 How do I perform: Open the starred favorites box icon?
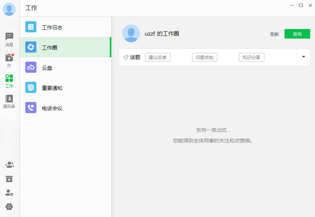[x=9, y=179]
